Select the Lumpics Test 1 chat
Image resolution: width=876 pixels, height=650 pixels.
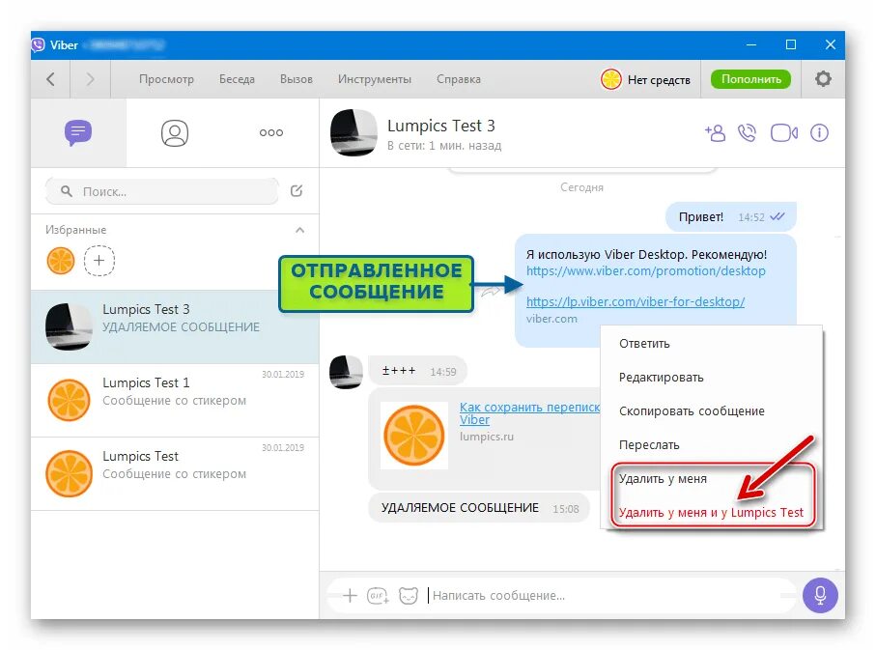point(175,401)
